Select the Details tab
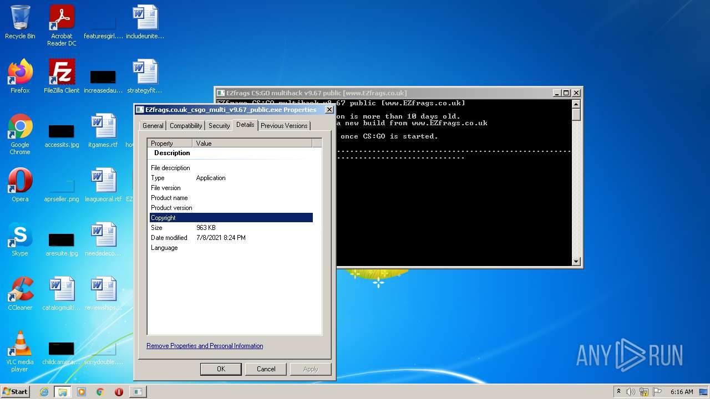Screen dimensions: 710x399 coord(245,125)
